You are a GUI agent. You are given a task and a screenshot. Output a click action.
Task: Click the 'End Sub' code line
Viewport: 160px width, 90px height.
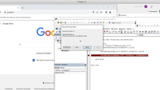[x=95, y=65]
